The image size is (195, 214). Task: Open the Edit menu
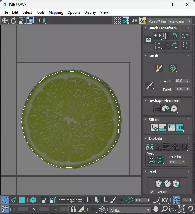coord(15,12)
